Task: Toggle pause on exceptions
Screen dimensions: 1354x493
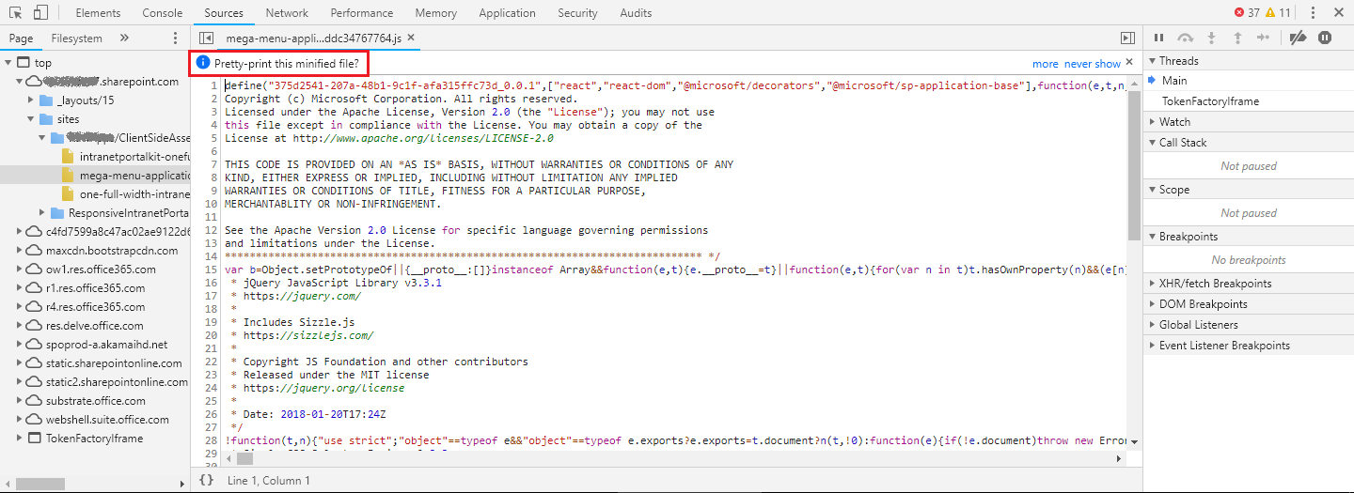Action: tap(1325, 38)
